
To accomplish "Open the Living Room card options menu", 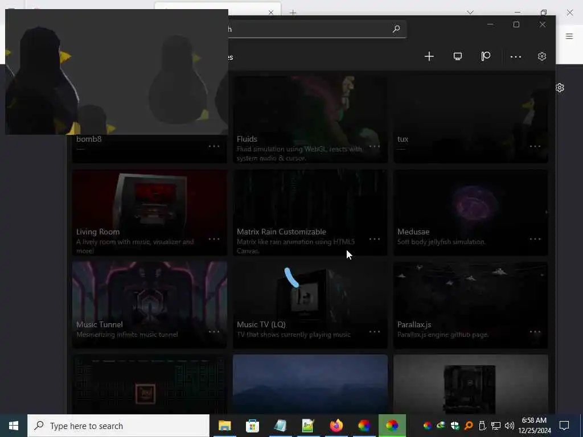I will [x=214, y=239].
